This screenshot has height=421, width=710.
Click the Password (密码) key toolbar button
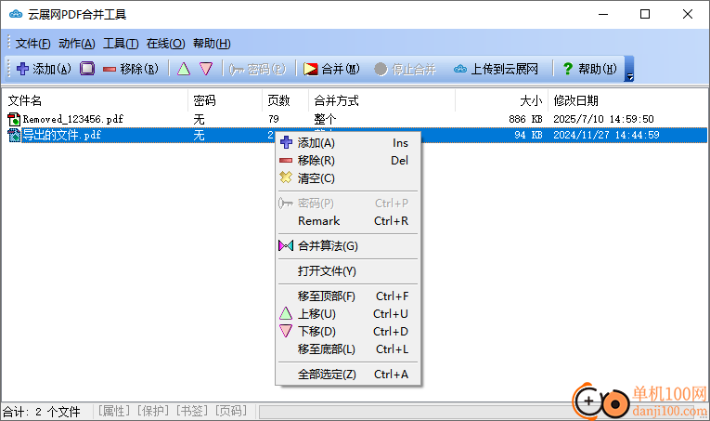point(257,69)
